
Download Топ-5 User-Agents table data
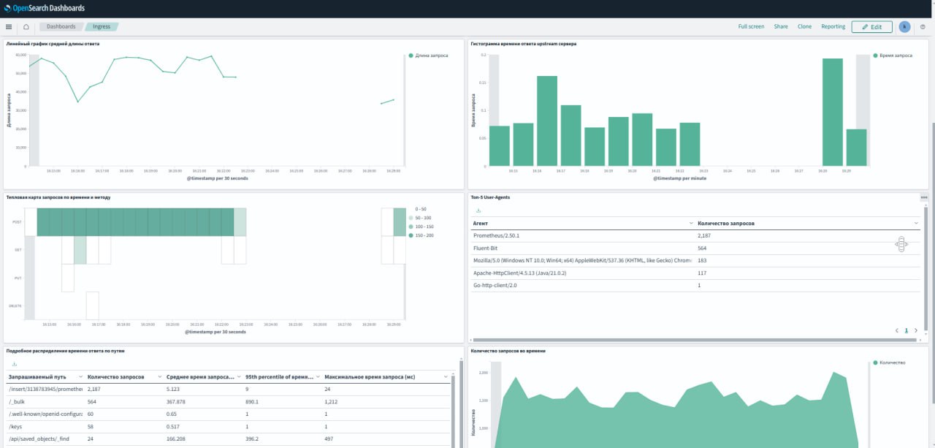[478, 210]
